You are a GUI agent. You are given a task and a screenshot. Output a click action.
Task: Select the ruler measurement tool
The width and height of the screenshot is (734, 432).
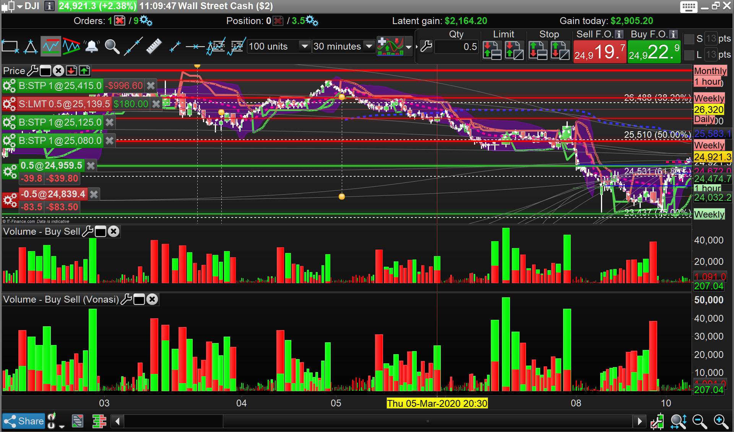153,47
